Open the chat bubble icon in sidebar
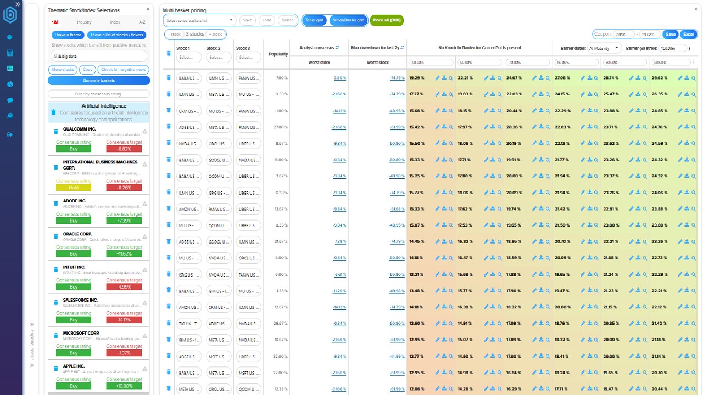The width and height of the screenshot is (703, 395). coord(10,100)
